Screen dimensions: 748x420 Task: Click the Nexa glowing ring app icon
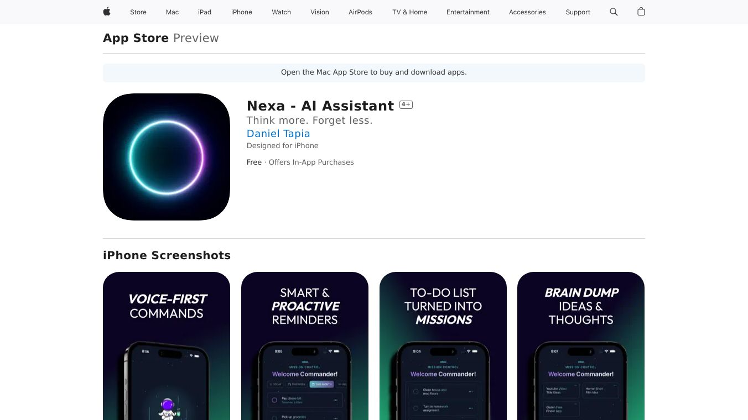pyautogui.click(x=167, y=157)
